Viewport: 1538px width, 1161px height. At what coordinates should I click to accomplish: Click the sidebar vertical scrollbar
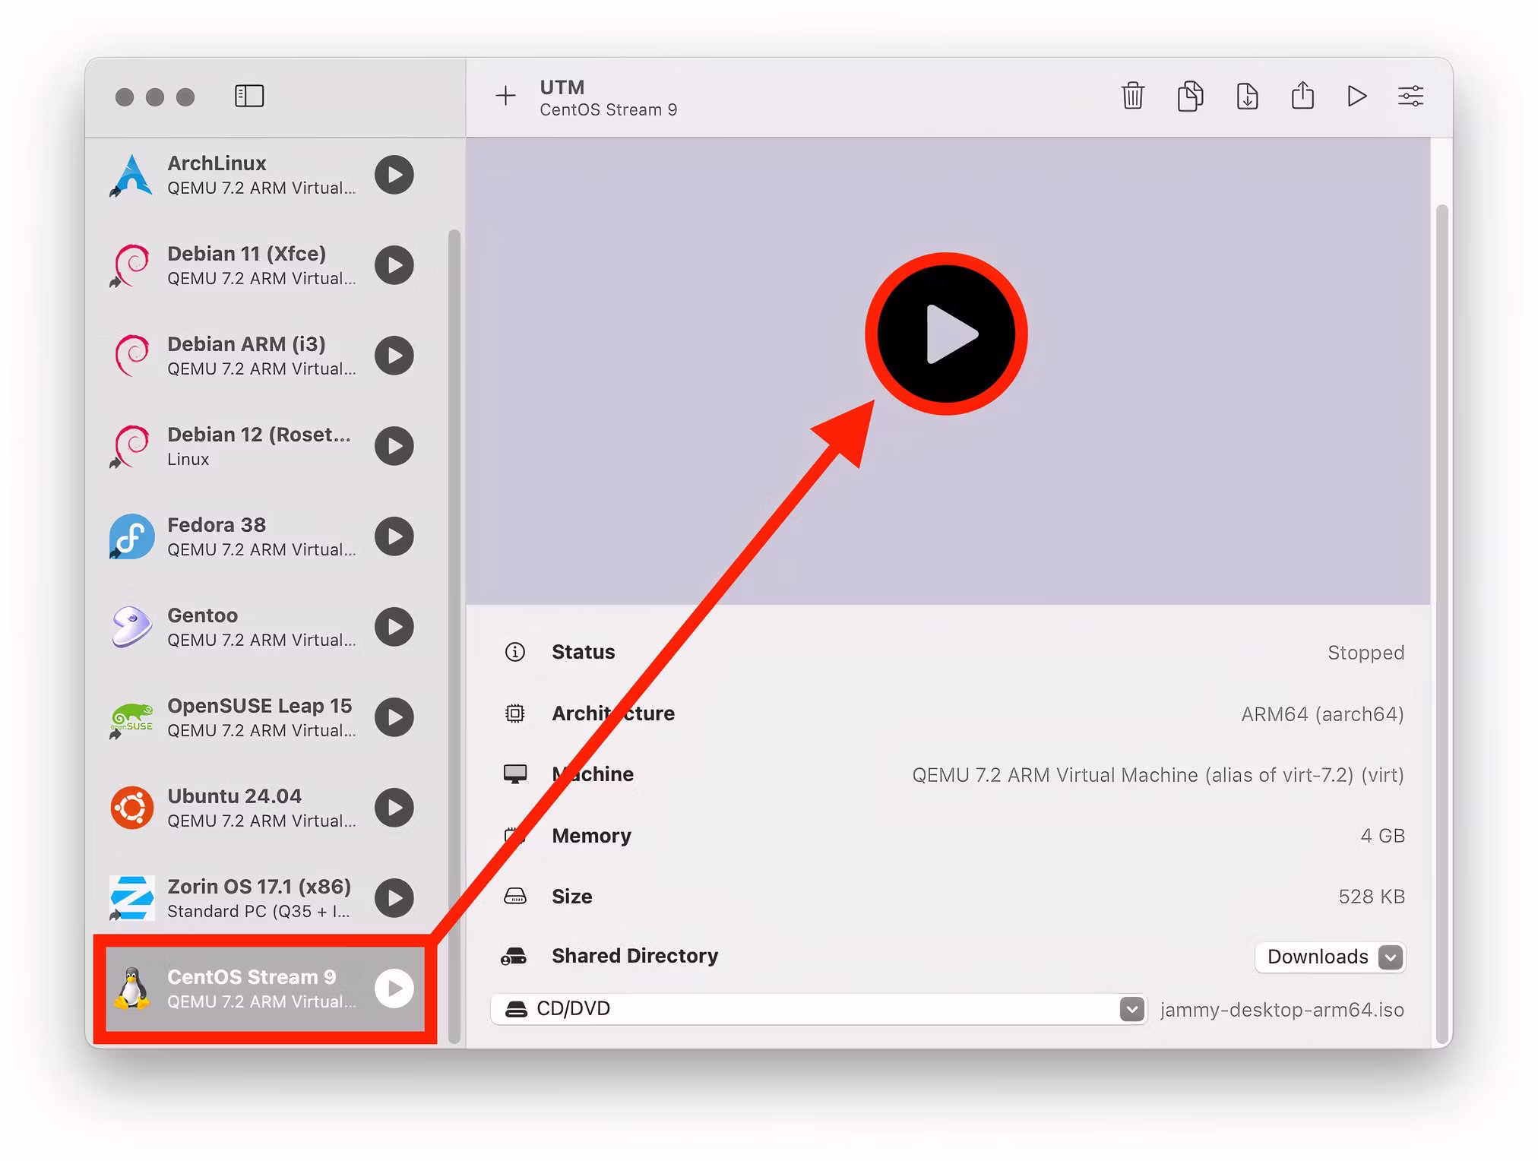(x=454, y=608)
